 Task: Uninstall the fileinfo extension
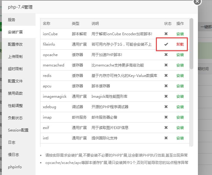tap(180, 44)
